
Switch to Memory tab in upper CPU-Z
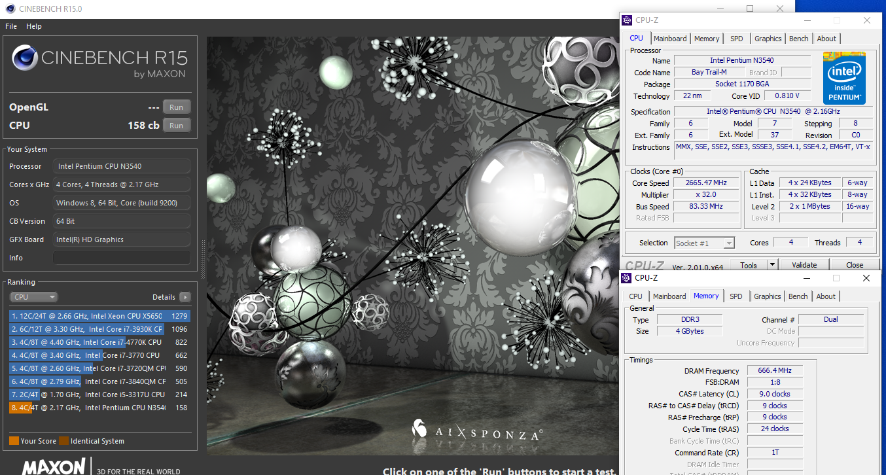pos(707,39)
